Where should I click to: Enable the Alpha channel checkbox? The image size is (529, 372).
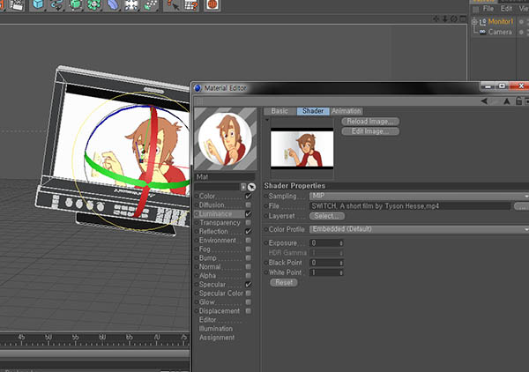249,276
